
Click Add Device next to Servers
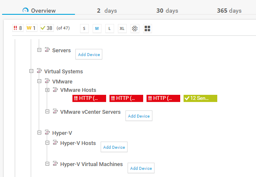88,54
